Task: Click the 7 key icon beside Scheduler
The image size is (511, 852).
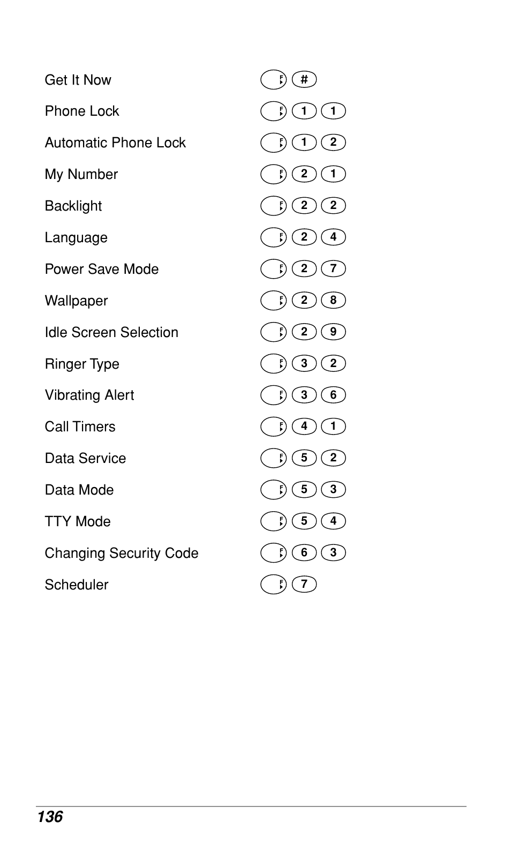Action: 304,584
